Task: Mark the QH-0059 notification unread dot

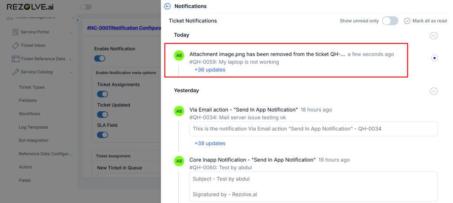Action: 434,58
